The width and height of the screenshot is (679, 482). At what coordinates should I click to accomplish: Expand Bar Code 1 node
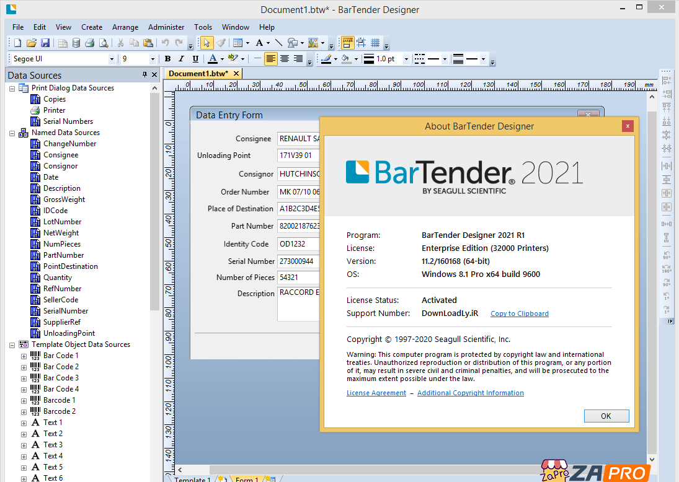(x=24, y=356)
